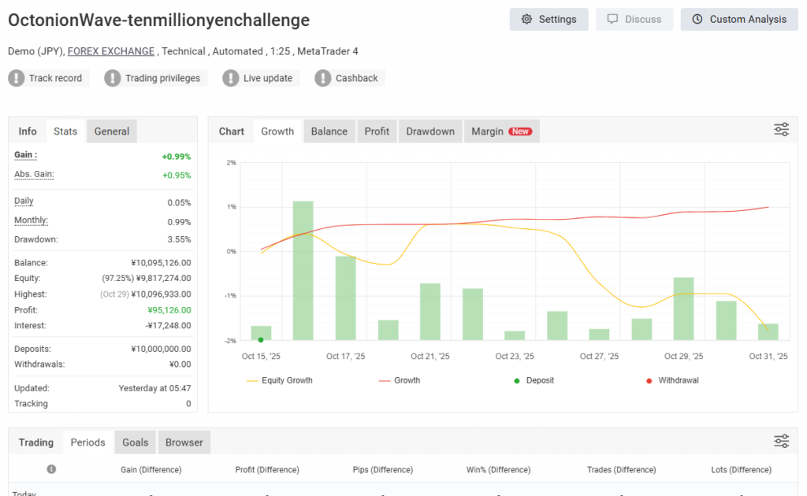
Task: Click the tallest green bar in chart
Action: (x=303, y=270)
